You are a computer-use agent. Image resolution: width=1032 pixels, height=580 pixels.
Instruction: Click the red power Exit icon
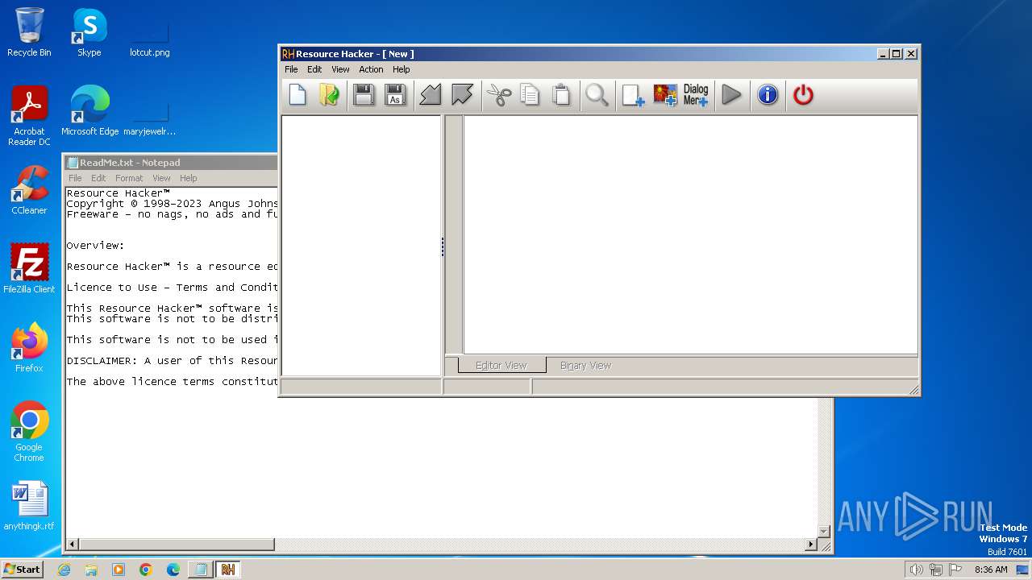click(803, 95)
